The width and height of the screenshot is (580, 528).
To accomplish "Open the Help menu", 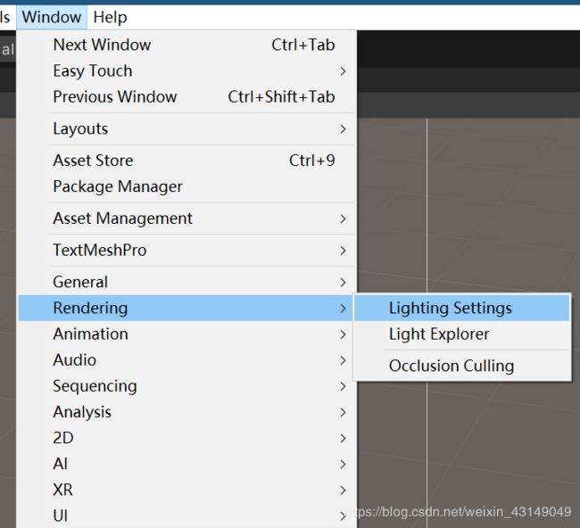I will click(110, 17).
